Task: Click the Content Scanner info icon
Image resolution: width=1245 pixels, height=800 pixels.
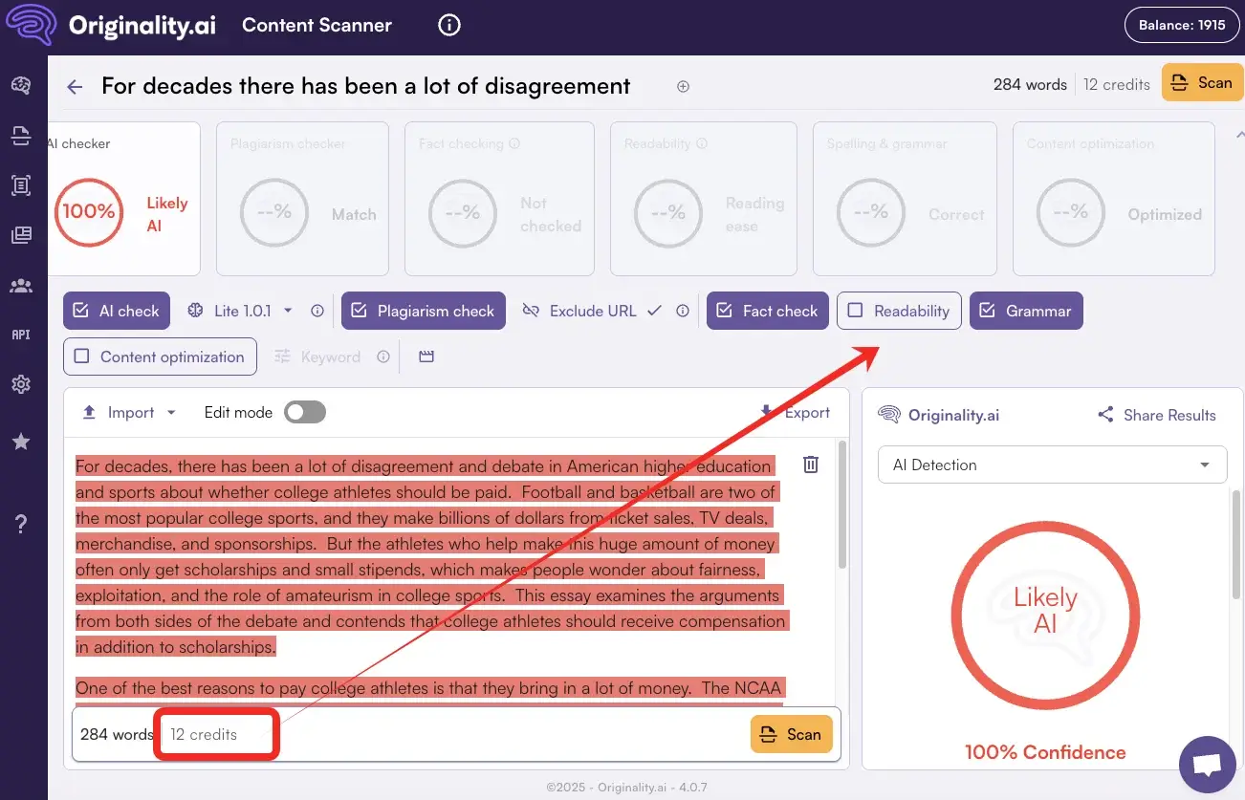Action: (x=449, y=26)
